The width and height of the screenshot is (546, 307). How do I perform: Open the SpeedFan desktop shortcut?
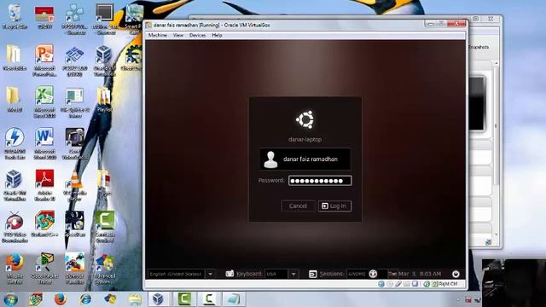pyautogui.click(x=74, y=224)
